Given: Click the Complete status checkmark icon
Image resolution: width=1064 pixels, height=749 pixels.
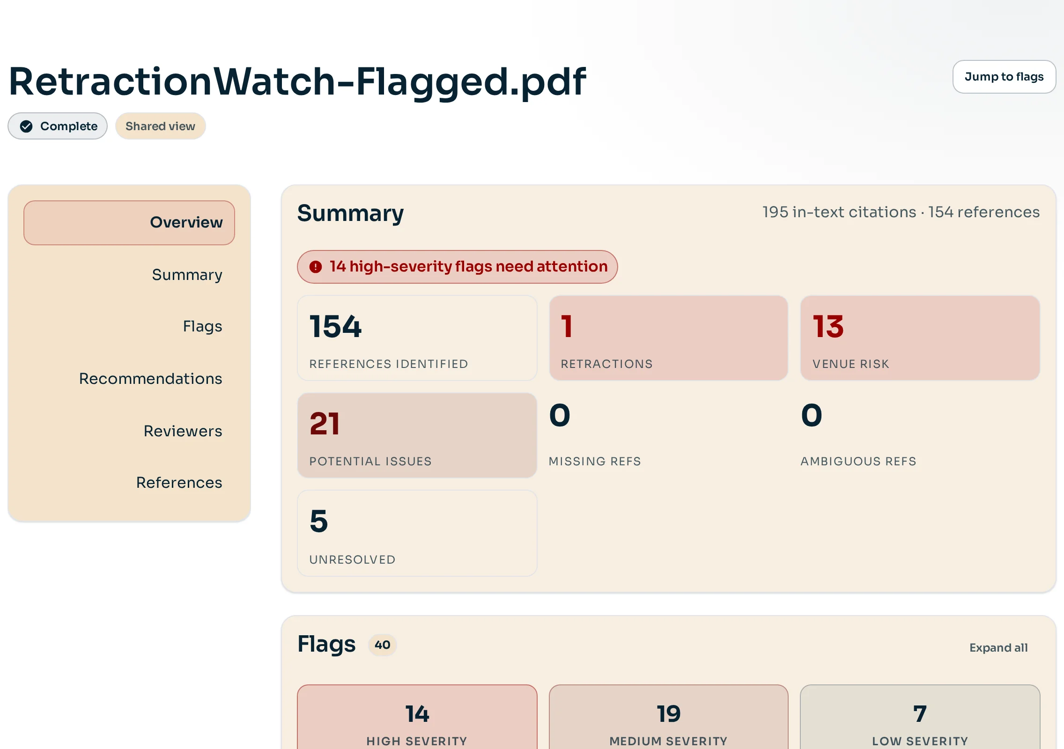Looking at the screenshot, I should pyautogui.click(x=26, y=126).
